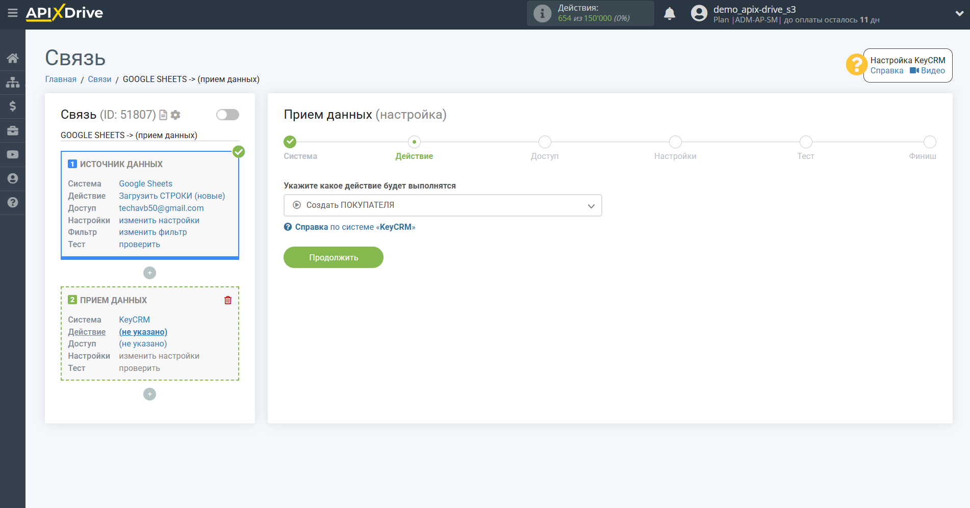The image size is (970, 508).
Task: Click source изменить настройки link
Action: tap(159, 220)
